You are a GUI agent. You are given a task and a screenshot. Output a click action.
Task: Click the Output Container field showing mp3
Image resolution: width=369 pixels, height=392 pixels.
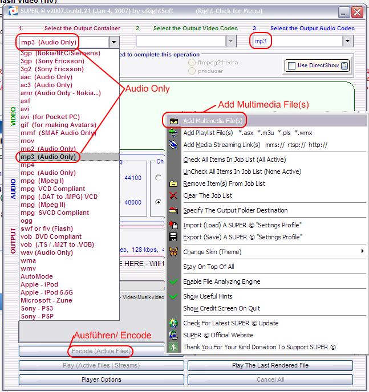[64, 42]
